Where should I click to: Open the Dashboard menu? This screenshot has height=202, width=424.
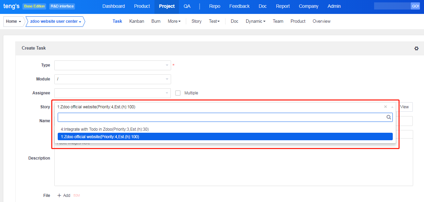113,6
